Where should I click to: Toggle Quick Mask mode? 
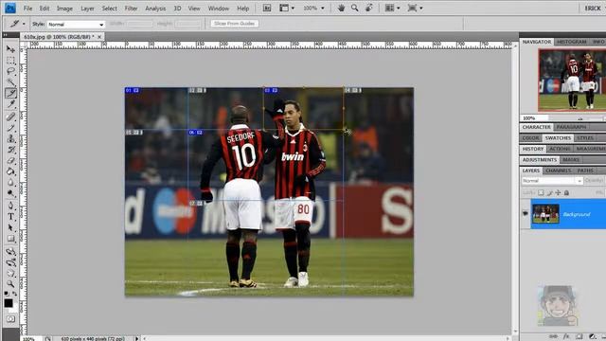click(x=10, y=318)
